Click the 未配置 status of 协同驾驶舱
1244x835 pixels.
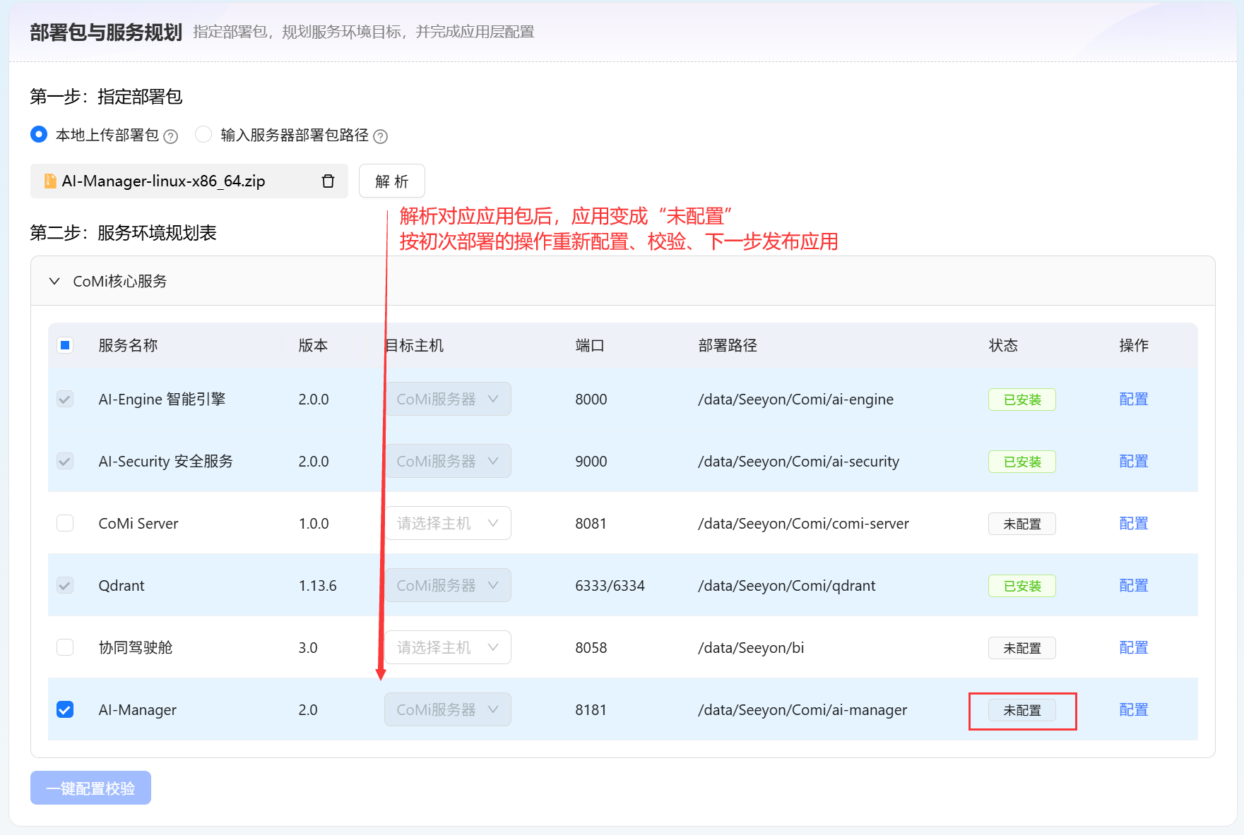pyautogui.click(x=1022, y=648)
